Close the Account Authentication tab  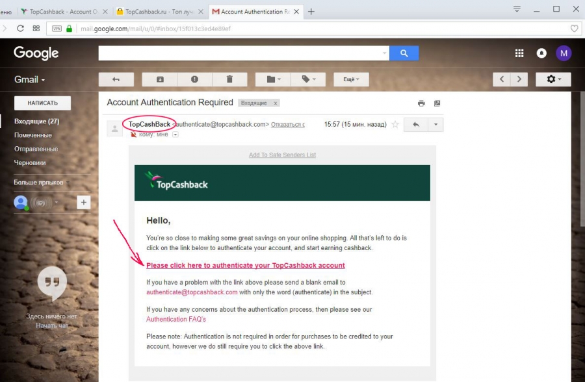tap(296, 12)
